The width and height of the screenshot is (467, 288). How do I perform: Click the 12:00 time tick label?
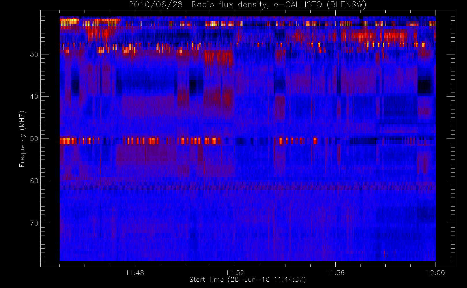436,273
